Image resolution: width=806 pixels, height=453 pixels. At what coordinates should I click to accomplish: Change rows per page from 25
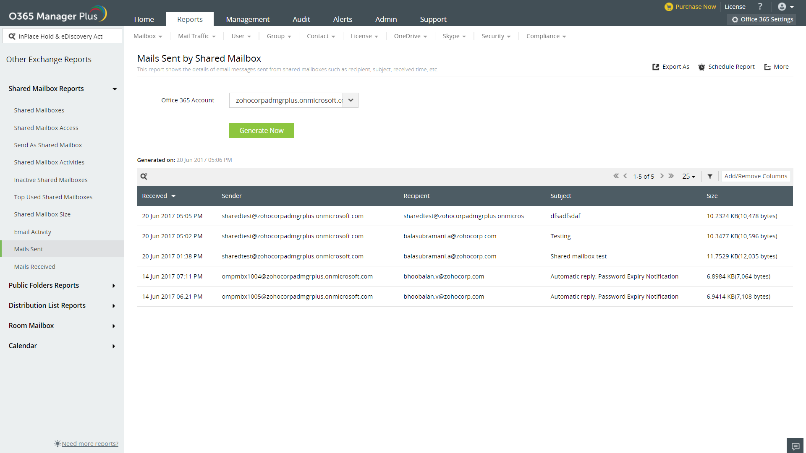point(688,177)
